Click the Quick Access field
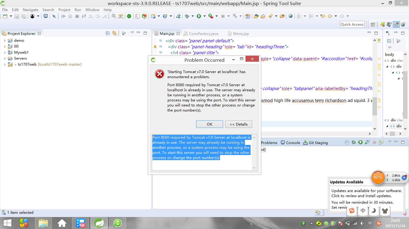The width and height of the screenshot is (409, 229). coord(352,24)
